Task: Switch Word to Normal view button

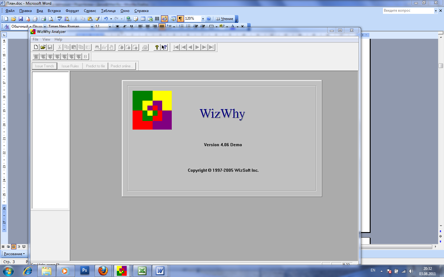Action: (3, 247)
